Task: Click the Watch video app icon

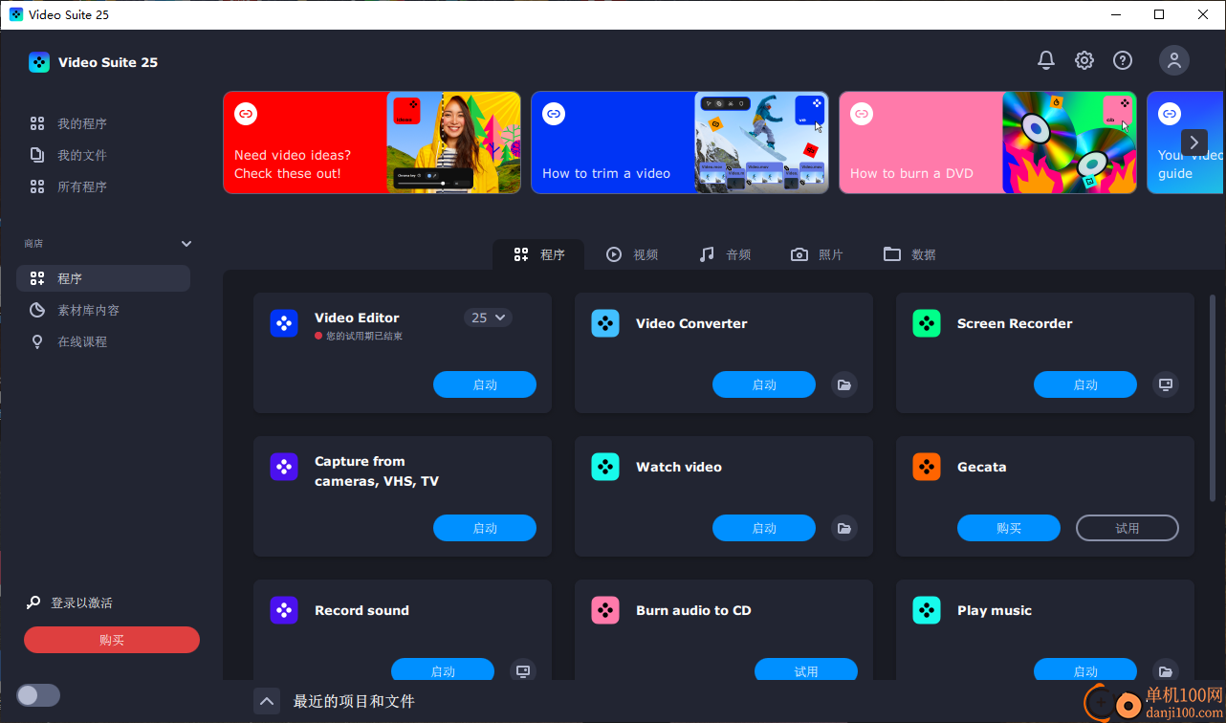Action: (605, 467)
